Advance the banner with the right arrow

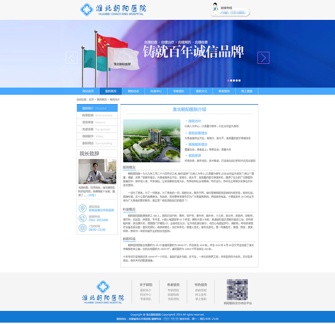coord(263,58)
